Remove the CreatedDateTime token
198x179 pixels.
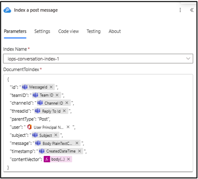(80, 151)
